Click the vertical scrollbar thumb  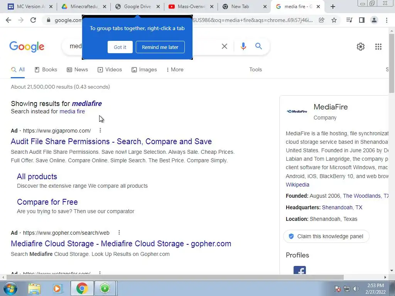[x=392, y=63]
